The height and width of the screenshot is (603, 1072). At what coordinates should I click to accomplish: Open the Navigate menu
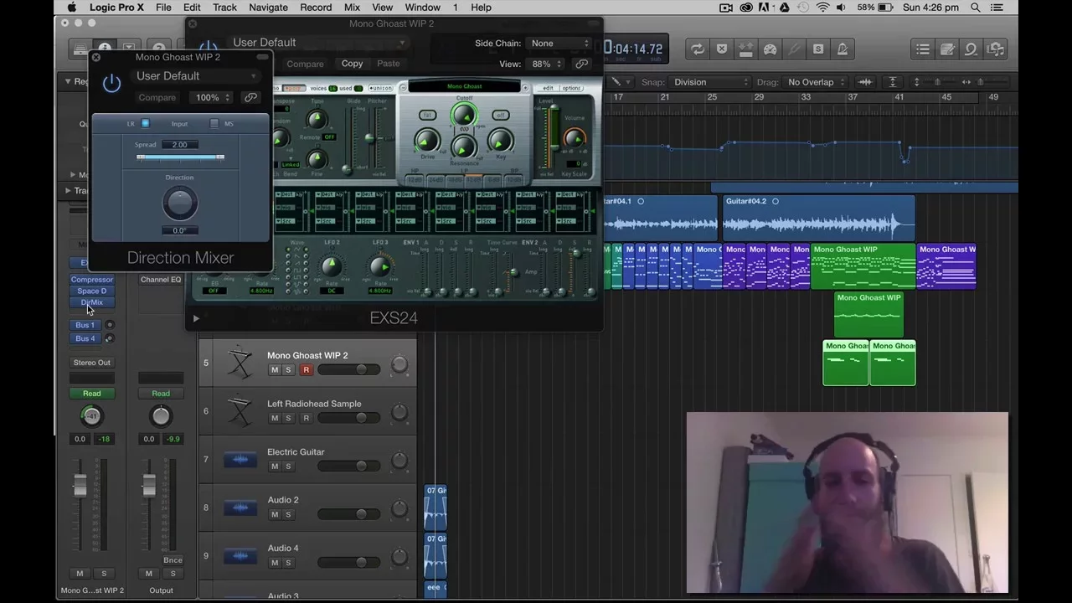coord(268,8)
